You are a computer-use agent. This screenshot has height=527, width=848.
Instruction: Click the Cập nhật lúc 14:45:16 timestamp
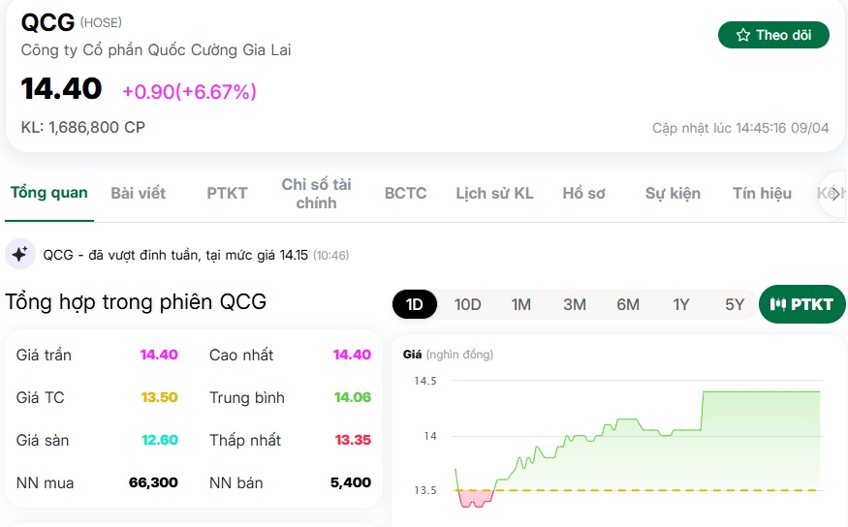[740, 128]
